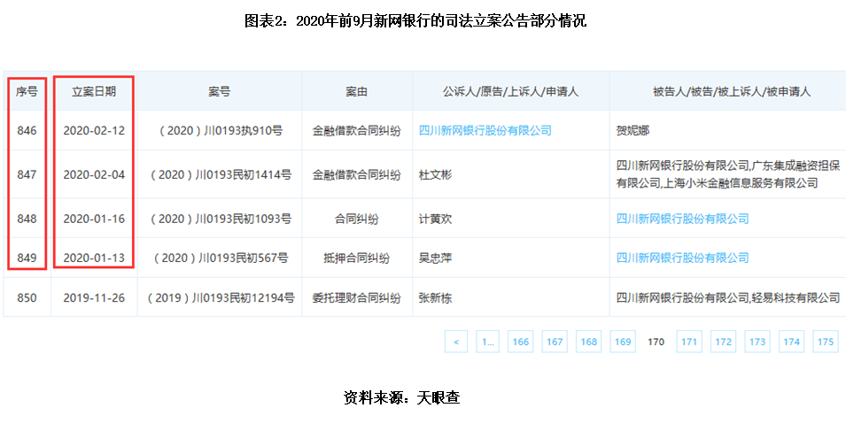The height and width of the screenshot is (431, 846).
Task: Select sequence number 849 cell
Action: [27, 258]
